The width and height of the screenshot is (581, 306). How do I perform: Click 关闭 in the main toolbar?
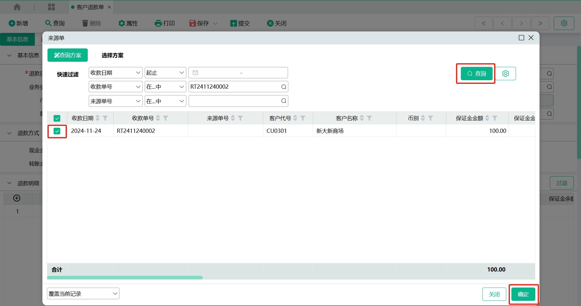coord(277,23)
